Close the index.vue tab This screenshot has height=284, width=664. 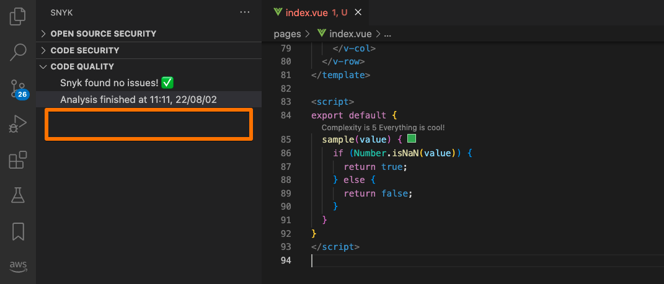358,12
